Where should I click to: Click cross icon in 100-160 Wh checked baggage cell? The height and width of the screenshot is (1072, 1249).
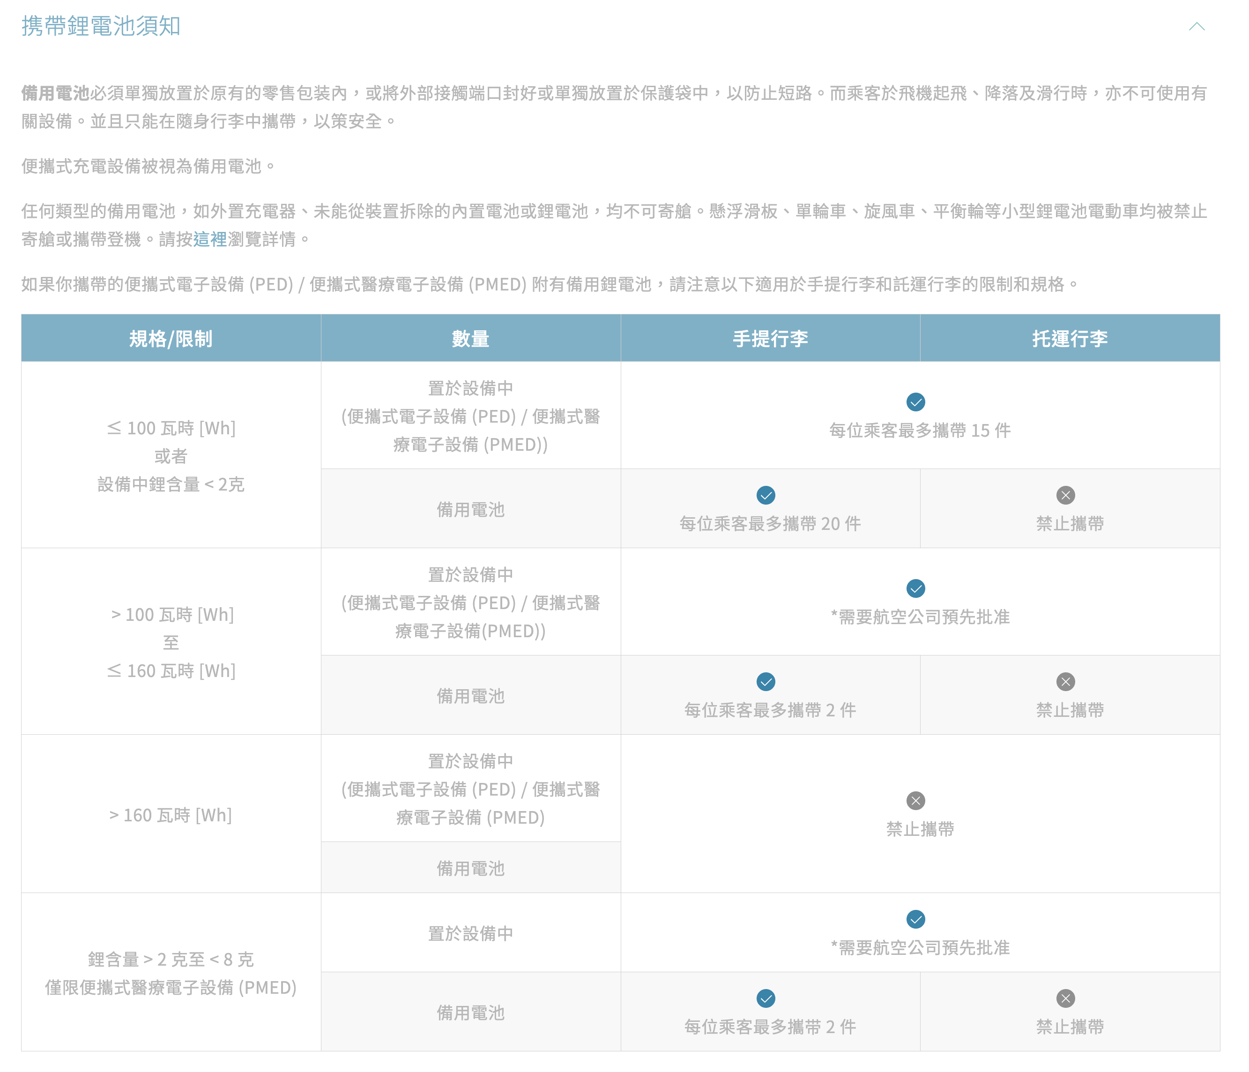1065,681
